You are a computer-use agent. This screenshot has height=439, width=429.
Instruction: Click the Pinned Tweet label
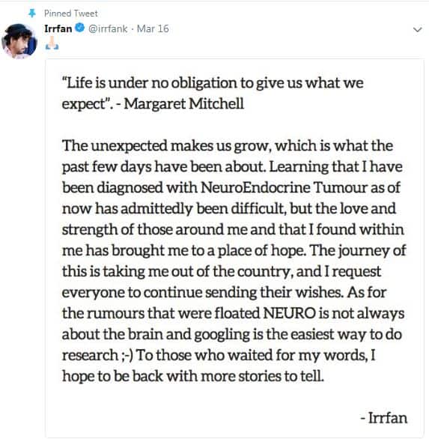coord(71,13)
